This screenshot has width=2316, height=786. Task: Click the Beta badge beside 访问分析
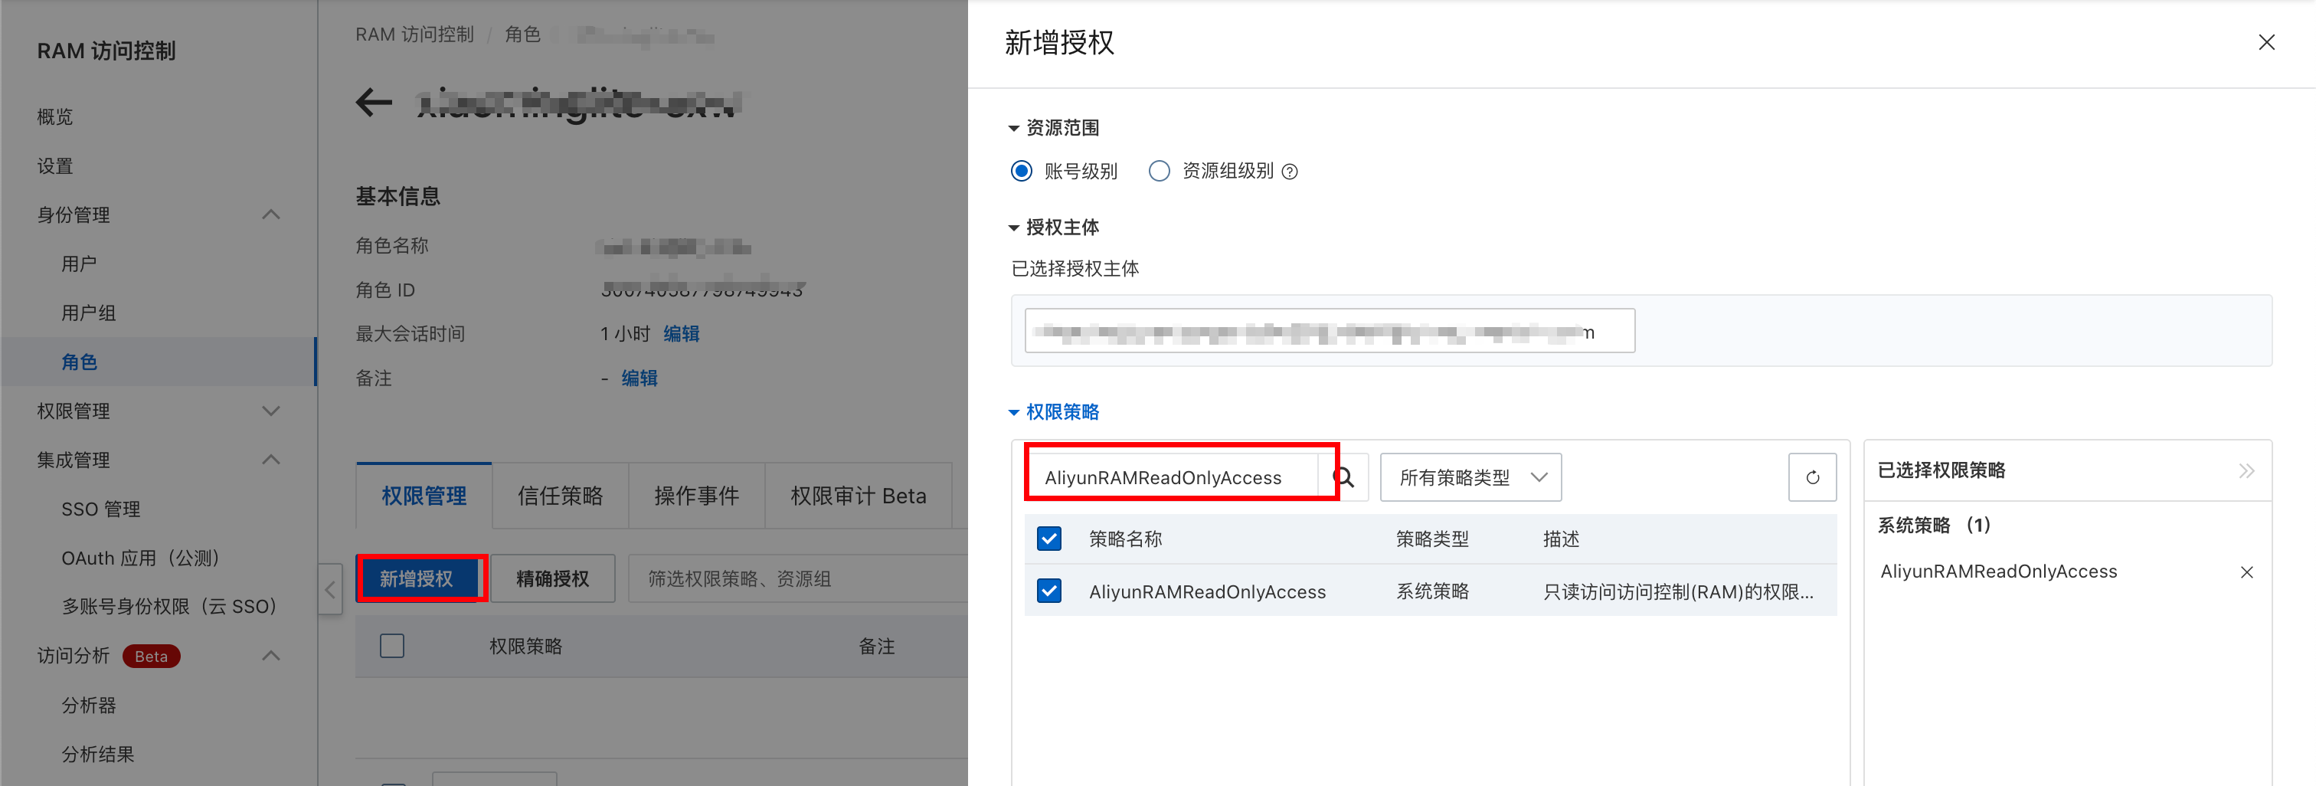coord(151,657)
